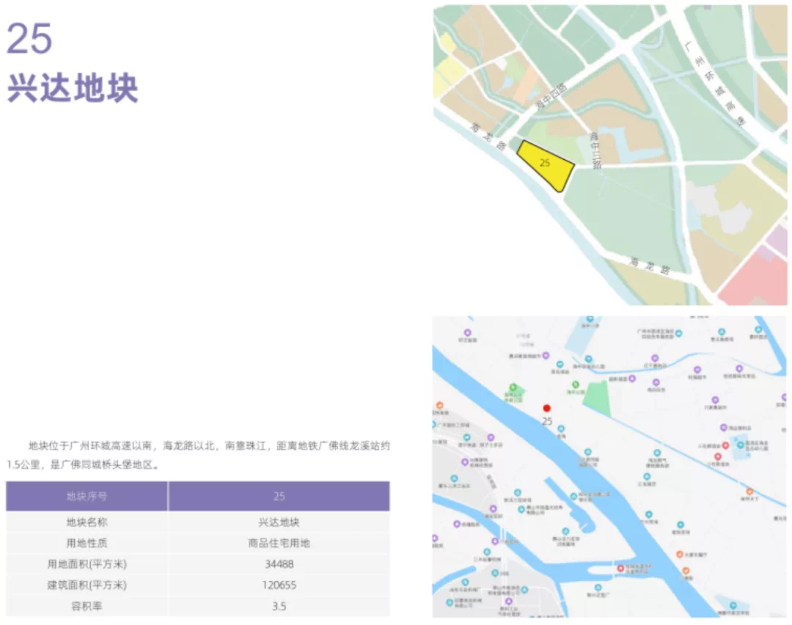Click the '用地面积(平方米)' table cell
Screen dimensions: 792x625
[87, 564]
